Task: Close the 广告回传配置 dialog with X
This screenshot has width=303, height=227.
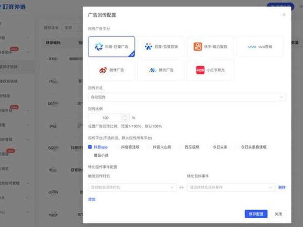Action: click(284, 15)
